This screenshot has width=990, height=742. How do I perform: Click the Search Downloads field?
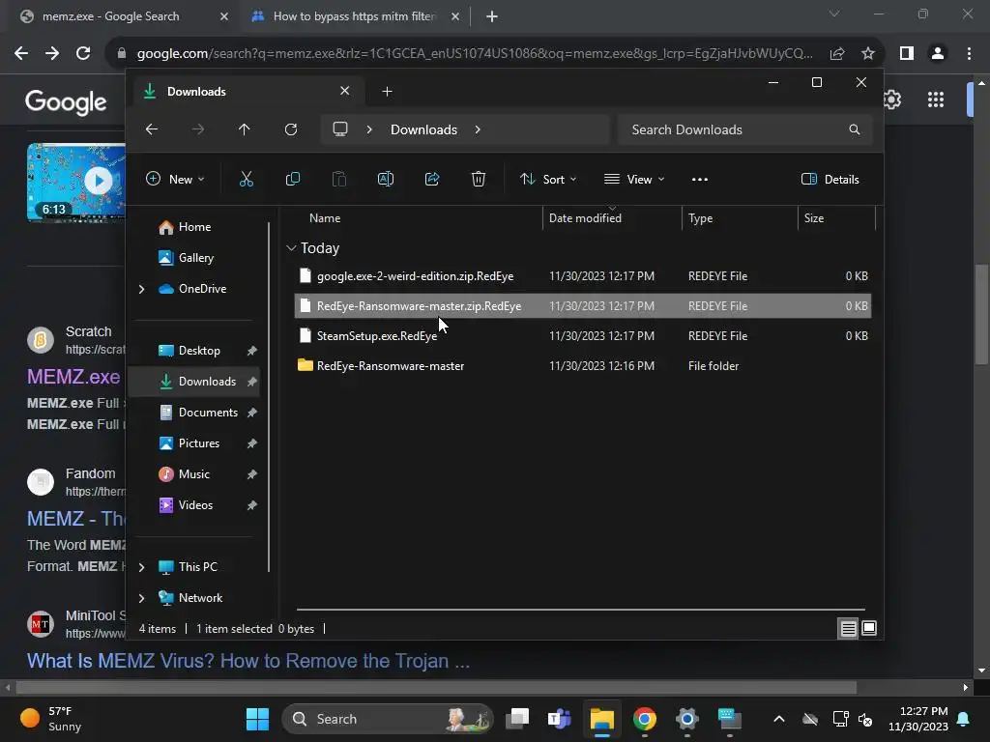pyautogui.click(x=745, y=129)
